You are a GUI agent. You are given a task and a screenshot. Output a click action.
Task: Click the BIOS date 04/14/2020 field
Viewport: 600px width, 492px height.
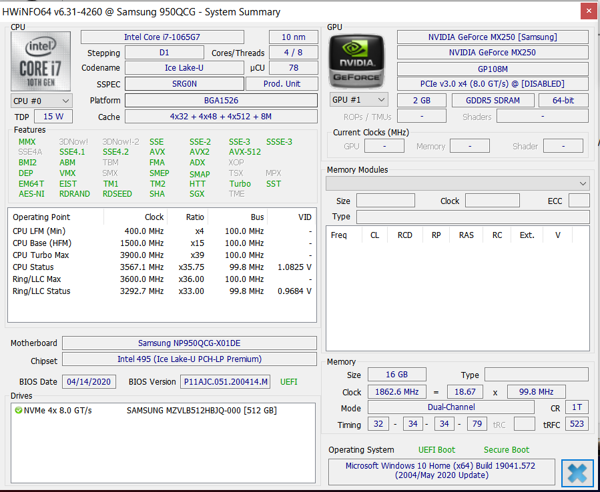click(89, 381)
